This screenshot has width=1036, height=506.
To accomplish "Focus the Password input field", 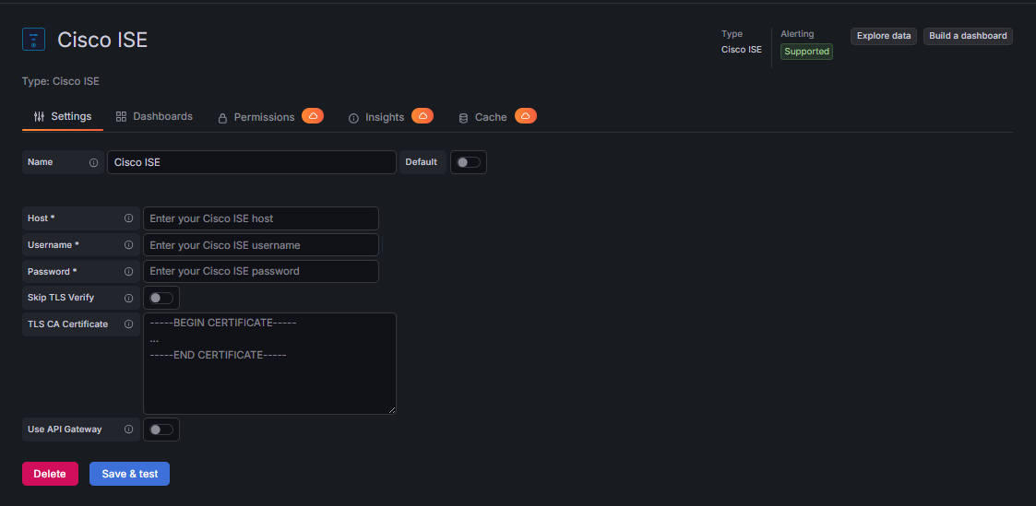I will point(261,271).
